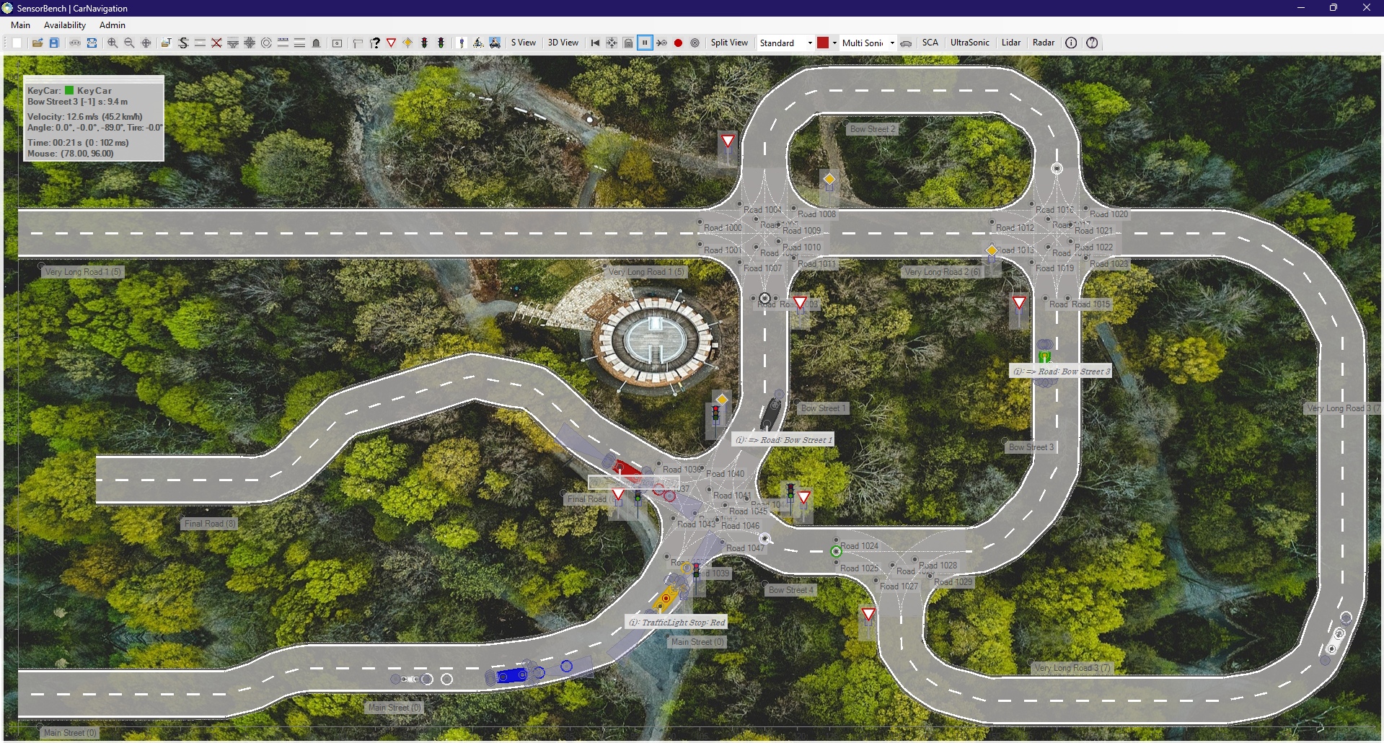Viewport: 1384px width, 743px height.
Task: Open the Multi Sonic sensor dropdown
Action: [892, 43]
